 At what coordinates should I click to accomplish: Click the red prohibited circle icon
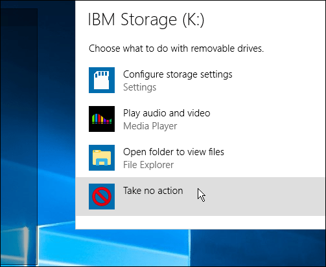point(102,197)
